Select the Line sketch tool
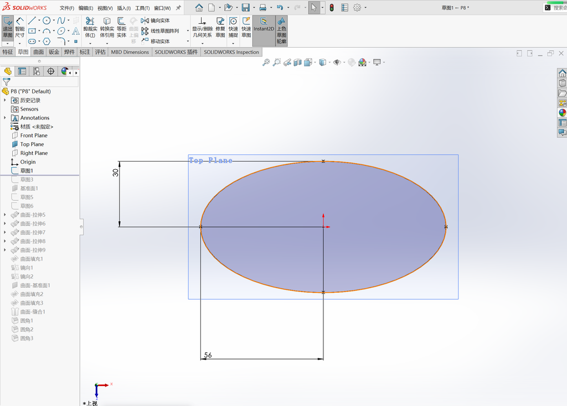Screen dimensions: 567x406 click(32, 20)
